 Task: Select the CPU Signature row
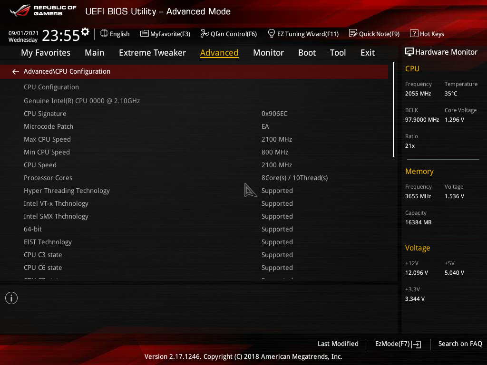click(x=194, y=114)
